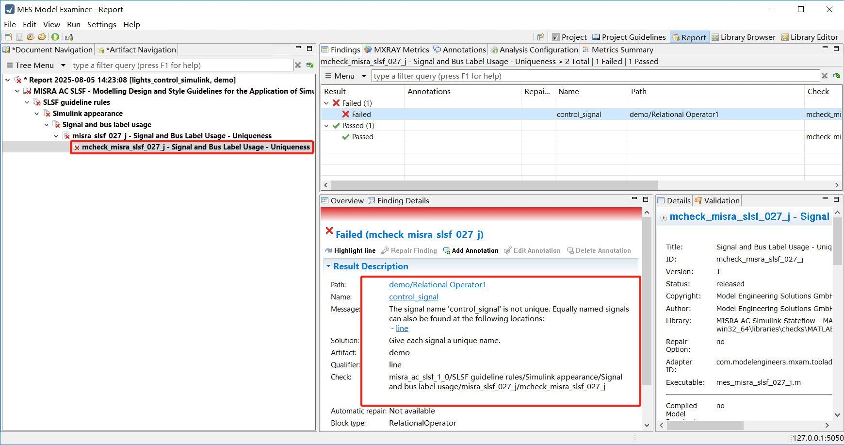Click the green Run analysis toolbar icon
The height and width of the screenshot is (445, 844).
[55, 37]
